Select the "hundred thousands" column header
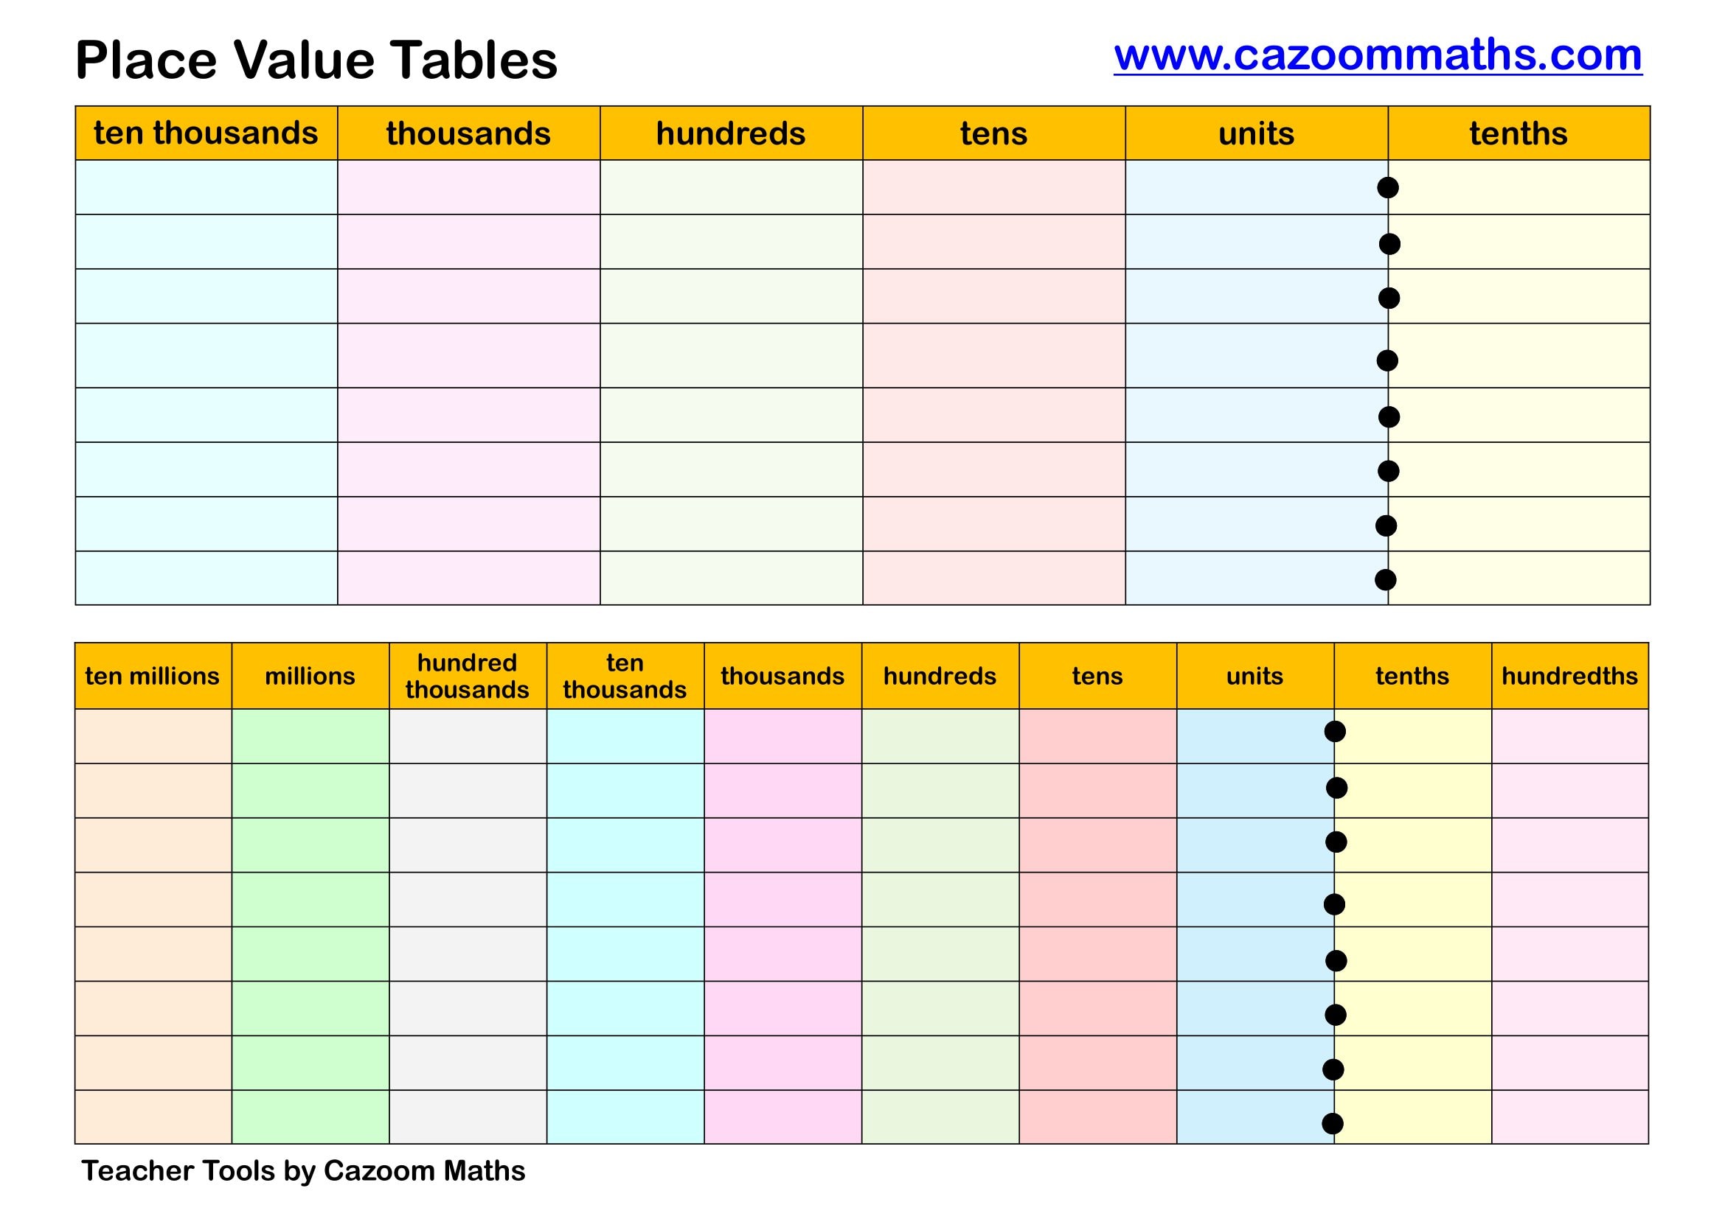 point(468,677)
